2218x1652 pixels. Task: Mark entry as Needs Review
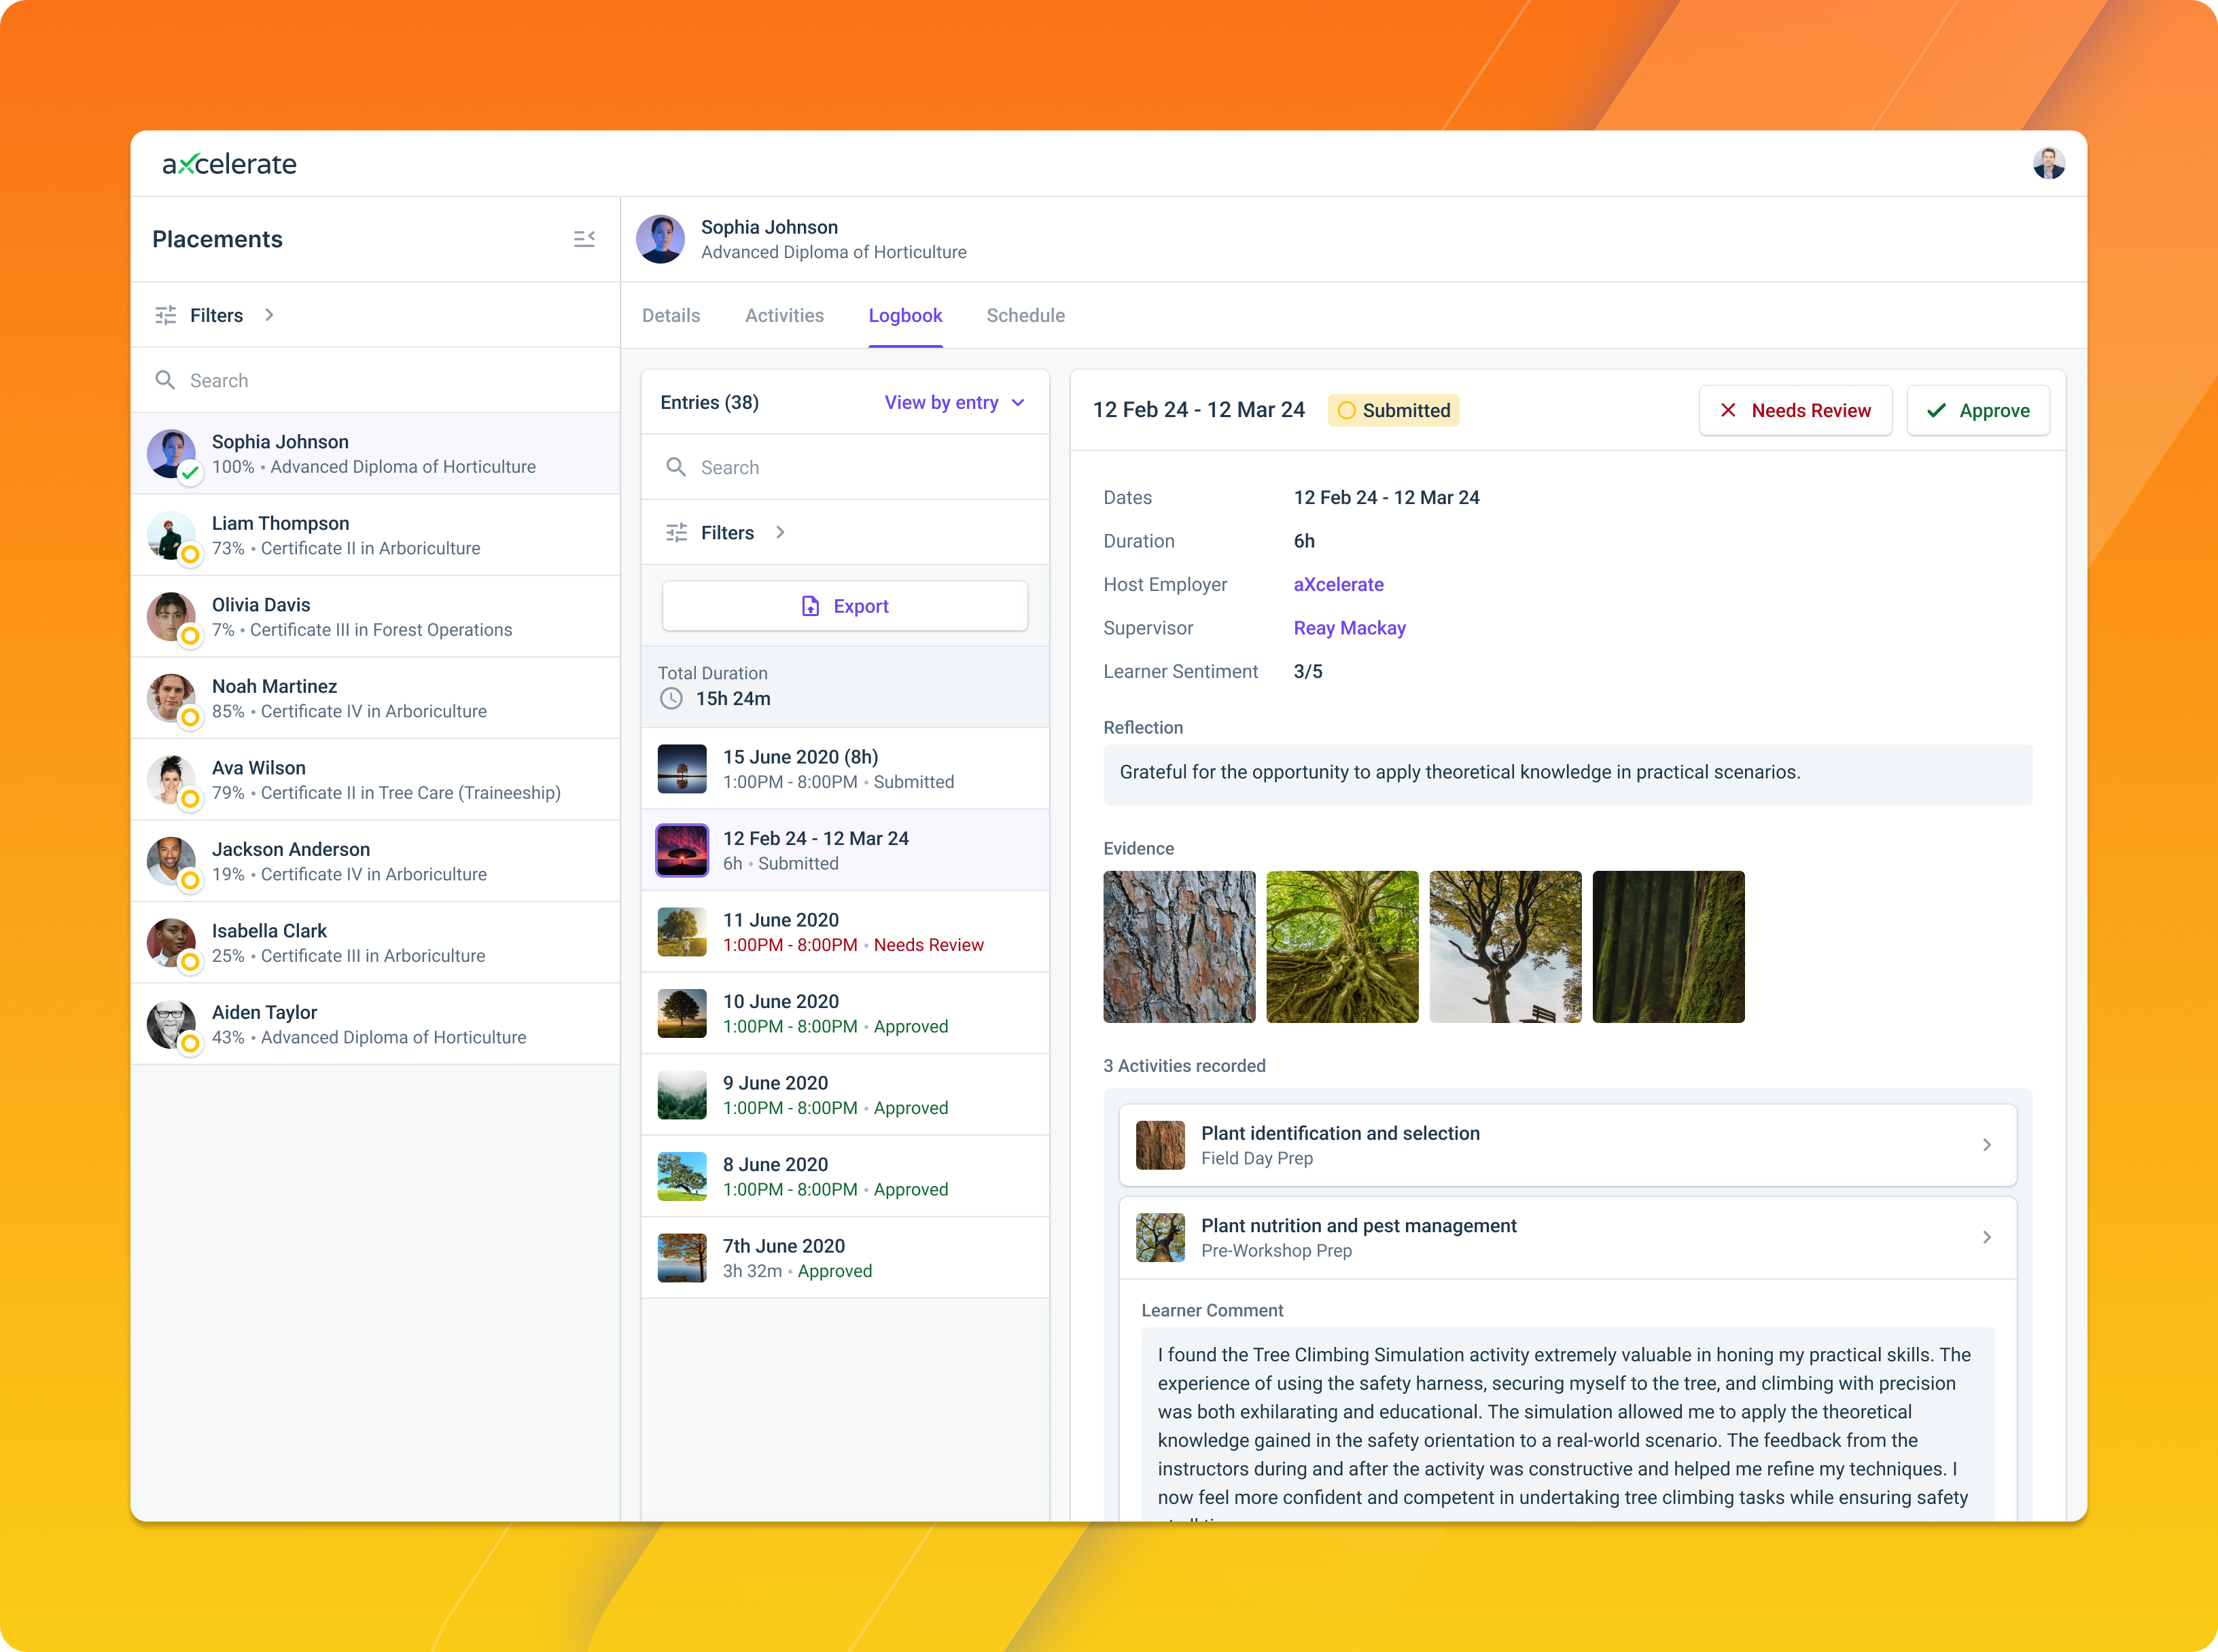(x=1795, y=410)
